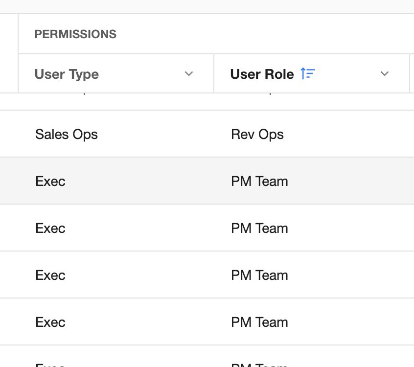The width and height of the screenshot is (414, 367).
Task: Select Exec cell just below the highlighted row
Action: pyautogui.click(x=50, y=229)
